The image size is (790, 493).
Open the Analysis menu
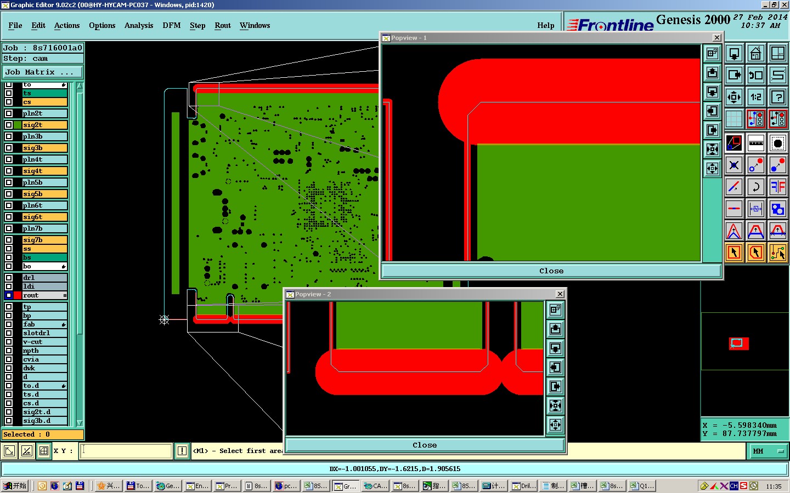tap(139, 25)
